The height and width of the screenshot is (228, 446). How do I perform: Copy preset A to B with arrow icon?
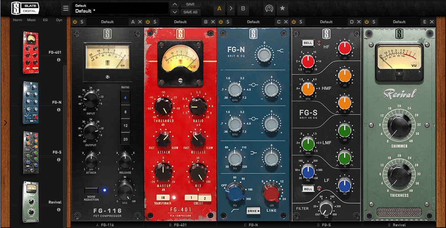(x=231, y=8)
